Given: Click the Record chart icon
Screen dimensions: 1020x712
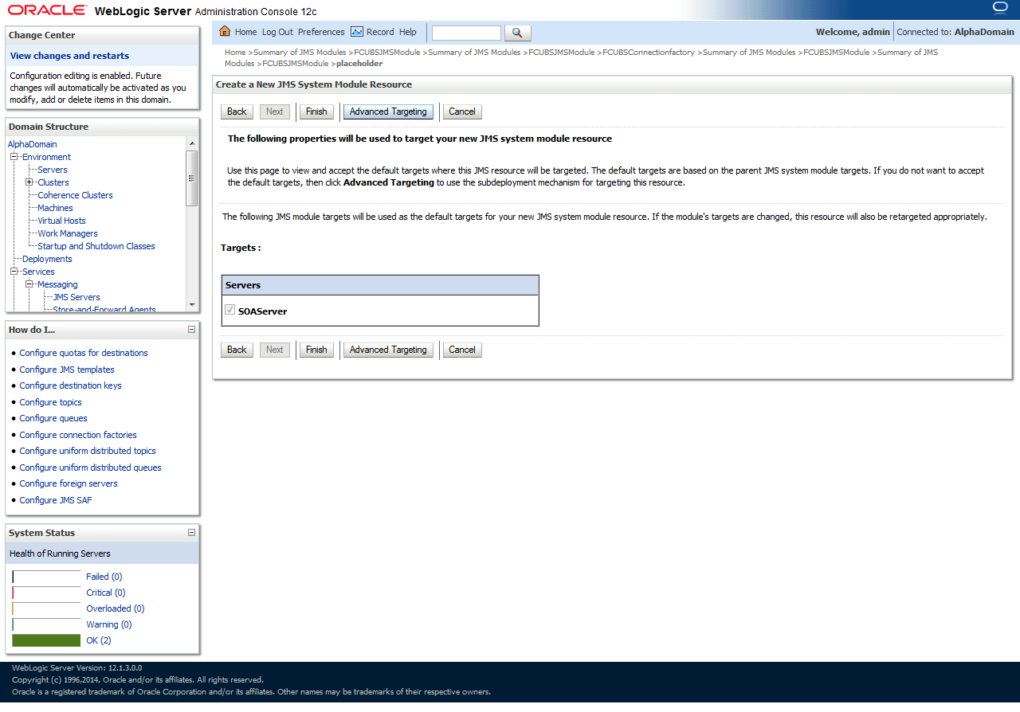Looking at the screenshot, I should coord(357,32).
